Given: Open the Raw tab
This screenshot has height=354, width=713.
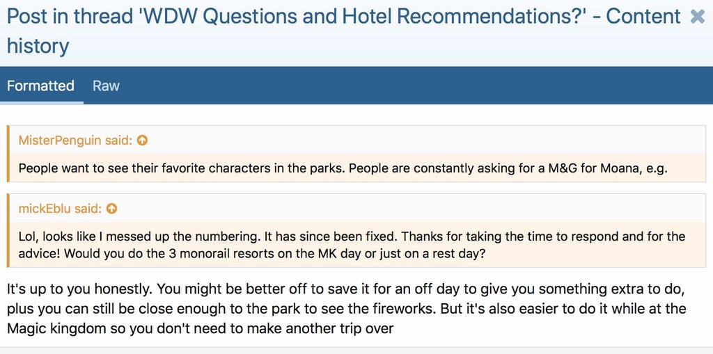Looking at the screenshot, I should pyautogui.click(x=106, y=86).
